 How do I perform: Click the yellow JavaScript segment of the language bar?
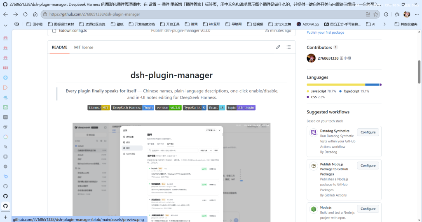tap(336, 85)
